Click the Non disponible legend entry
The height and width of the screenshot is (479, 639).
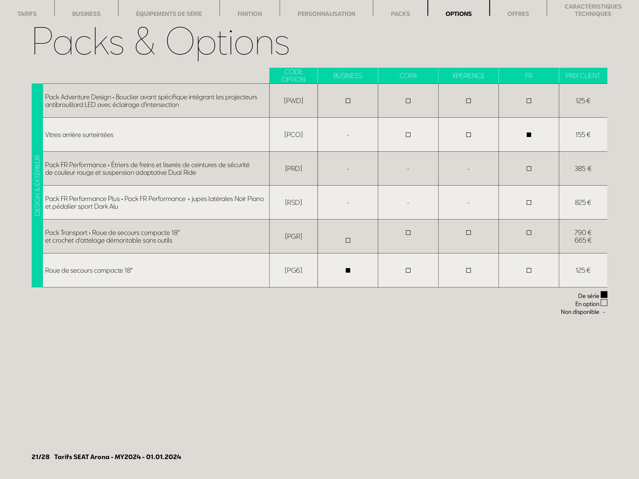coord(583,312)
